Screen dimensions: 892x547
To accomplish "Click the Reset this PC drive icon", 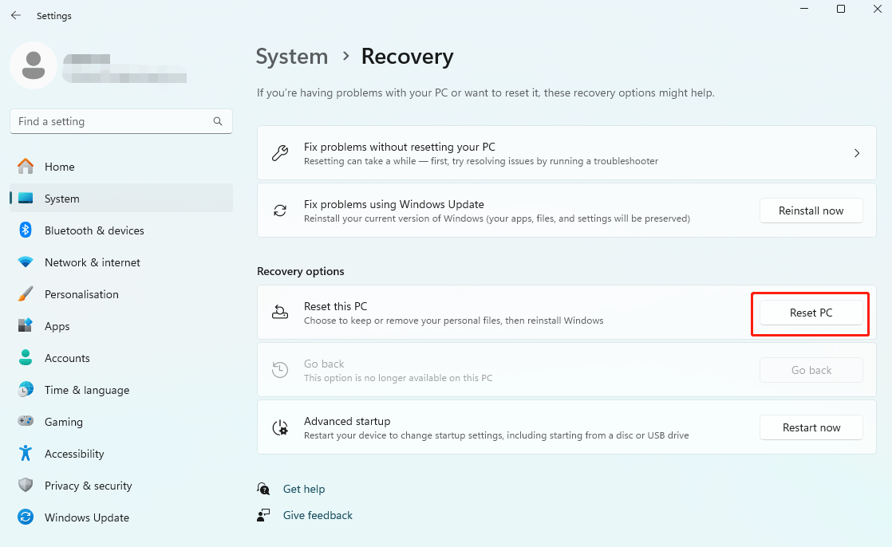I will (x=280, y=312).
